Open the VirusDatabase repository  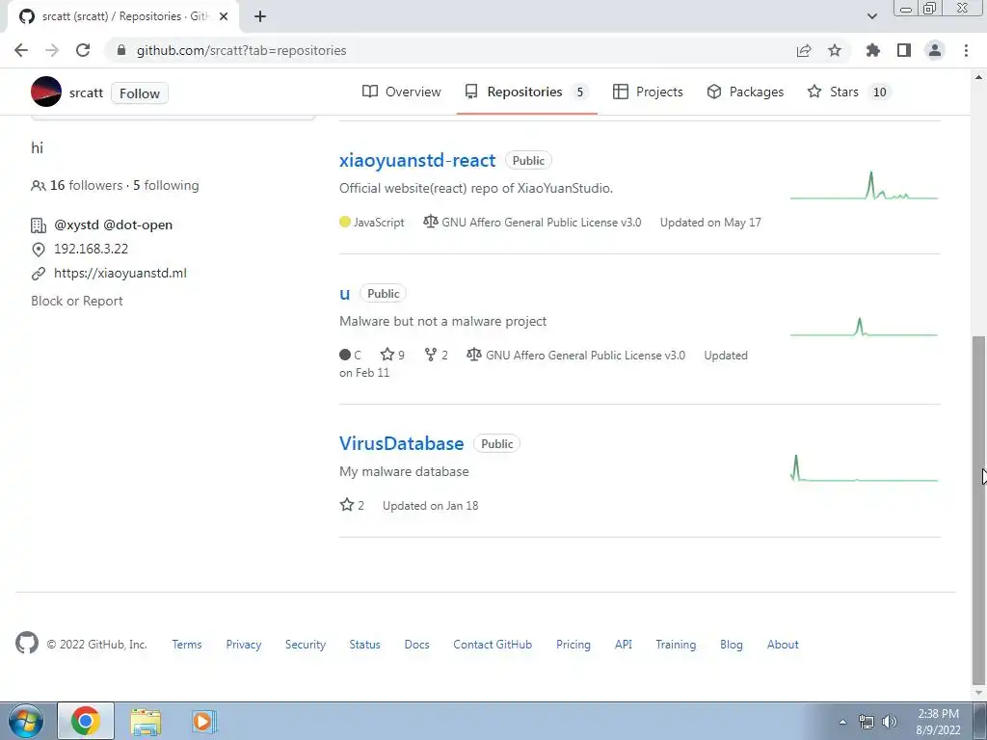coord(402,443)
